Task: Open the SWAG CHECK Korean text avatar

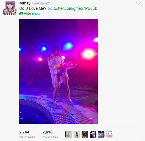Action: tap(109, 134)
